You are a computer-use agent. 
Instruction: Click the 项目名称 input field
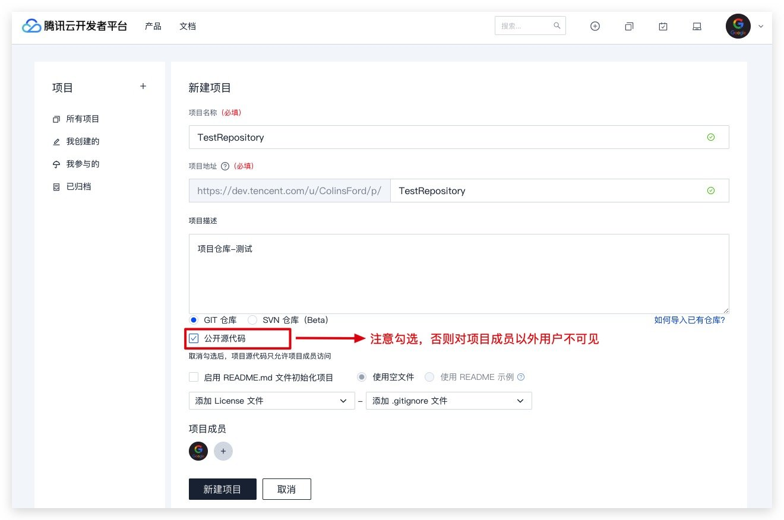pyautogui.click(x=459, y=137)
